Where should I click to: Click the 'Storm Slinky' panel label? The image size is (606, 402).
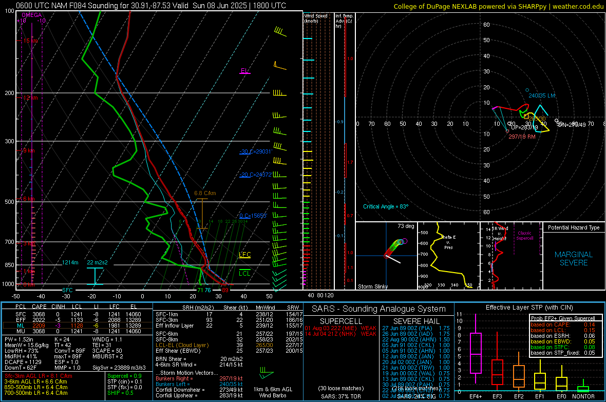372,286
